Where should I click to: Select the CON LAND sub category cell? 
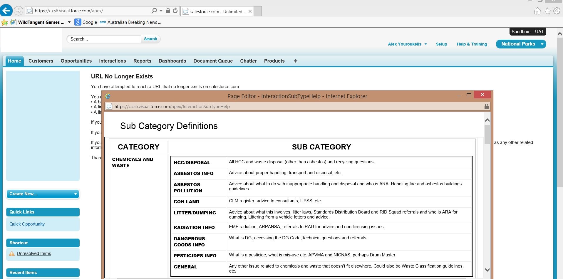click(199, 202)
